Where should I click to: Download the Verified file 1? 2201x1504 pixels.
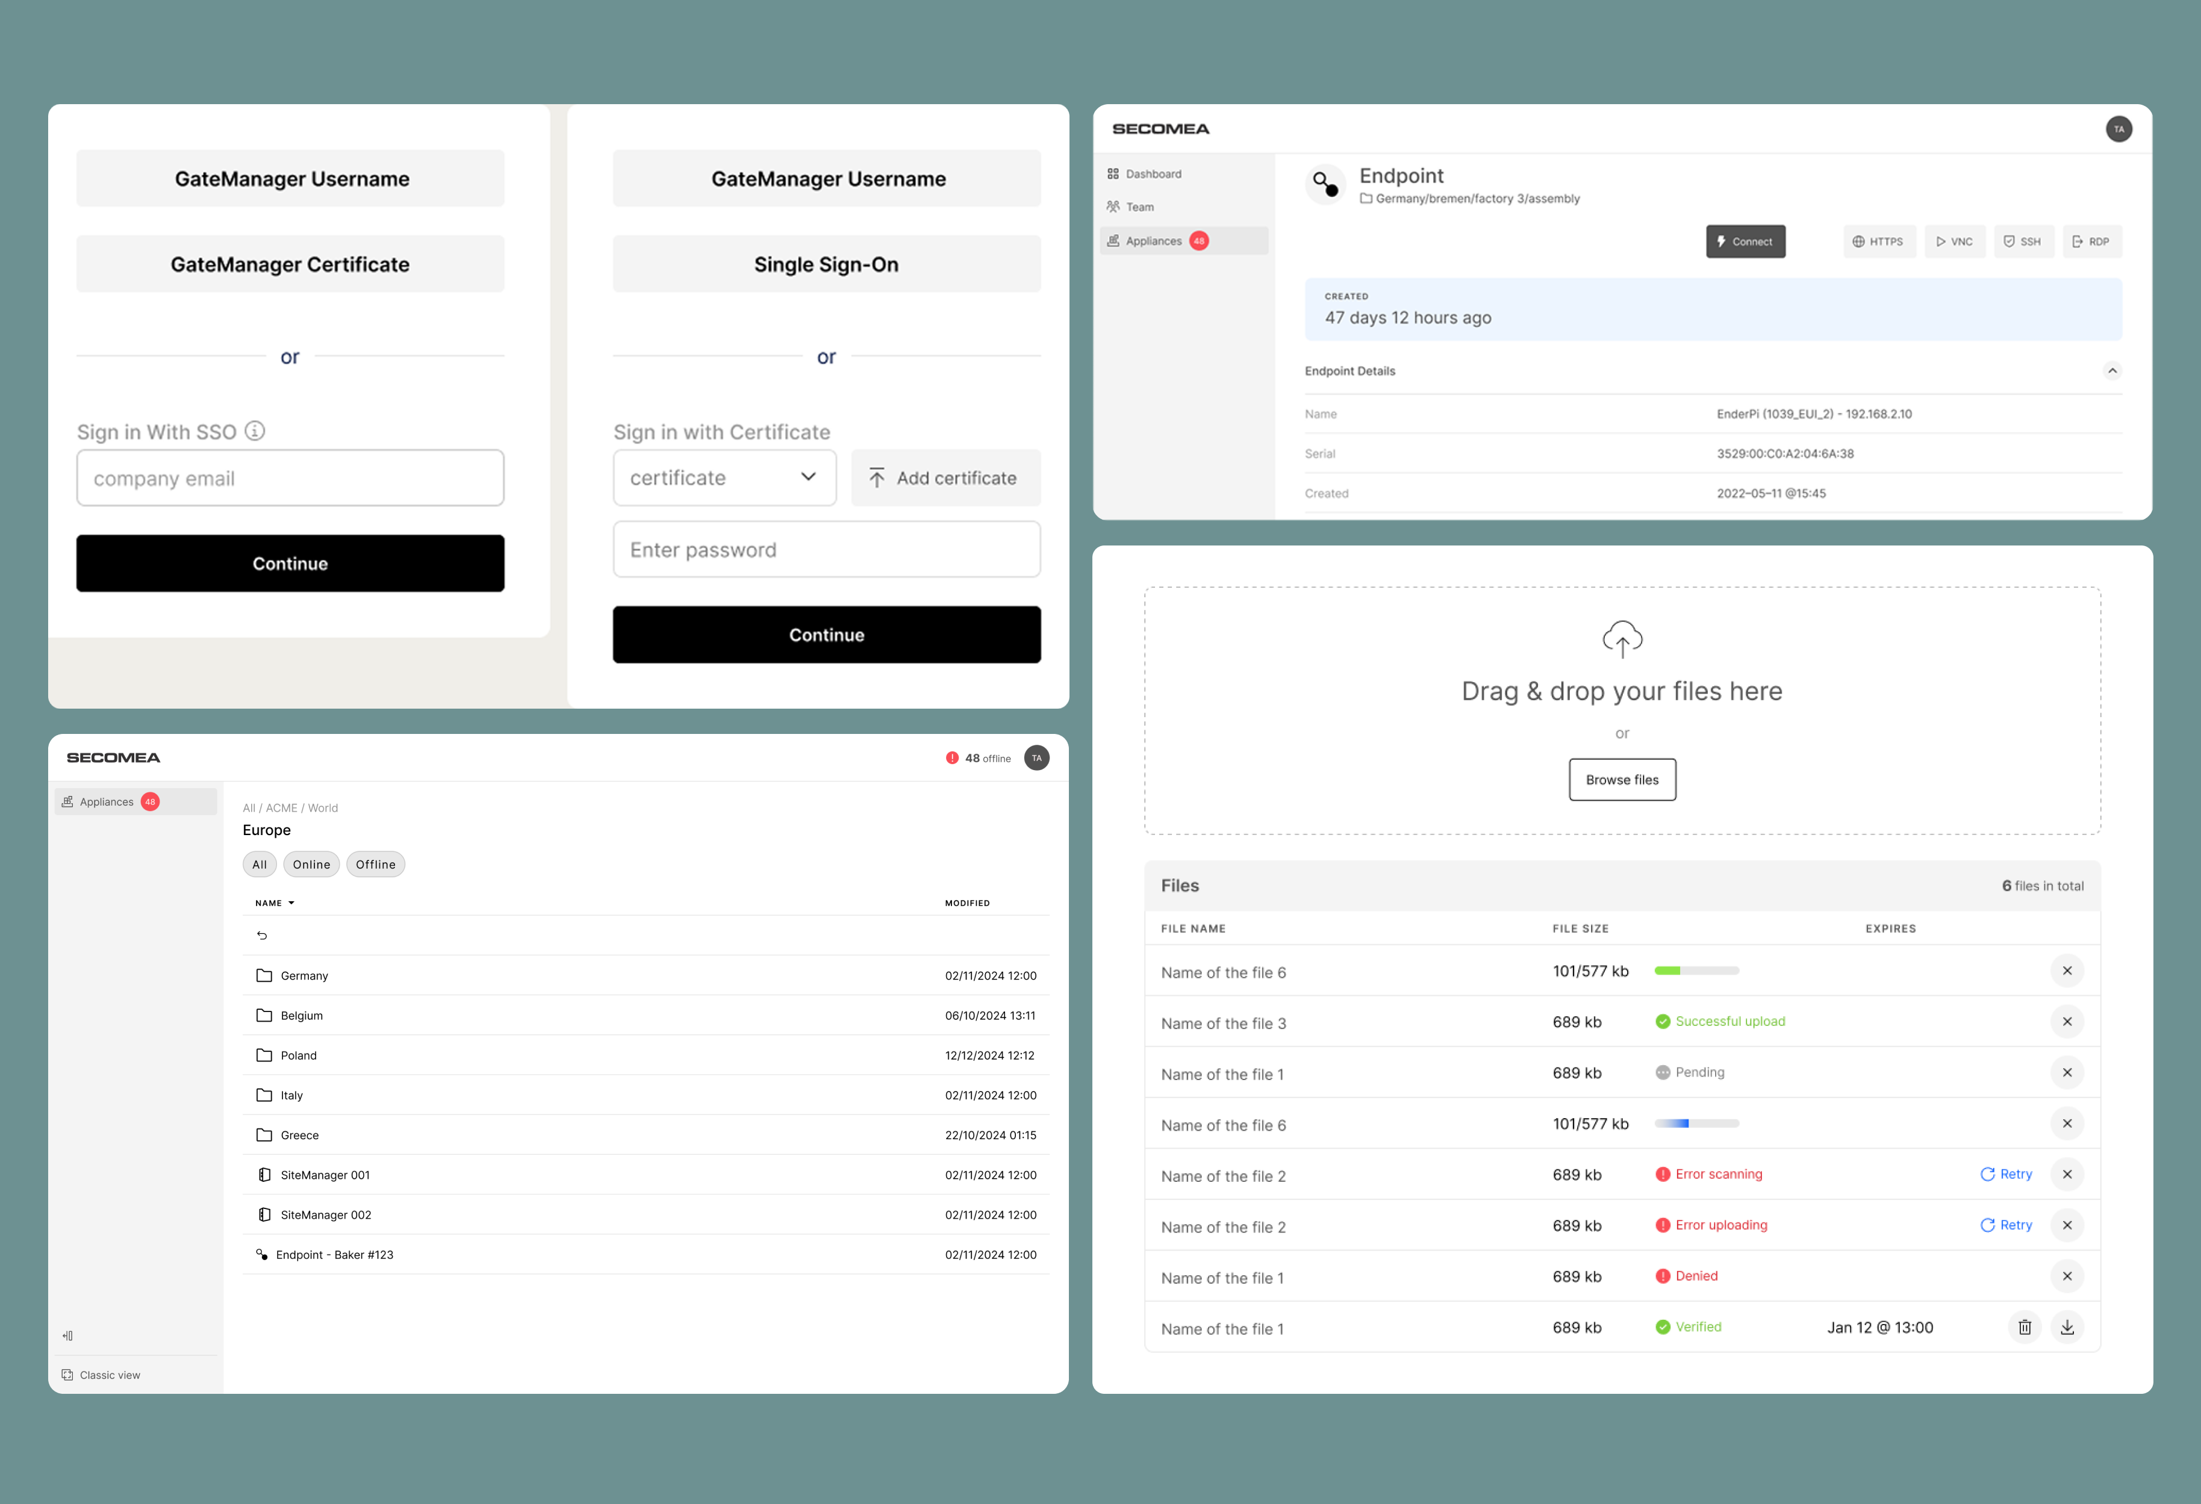coord(2067,1327)
